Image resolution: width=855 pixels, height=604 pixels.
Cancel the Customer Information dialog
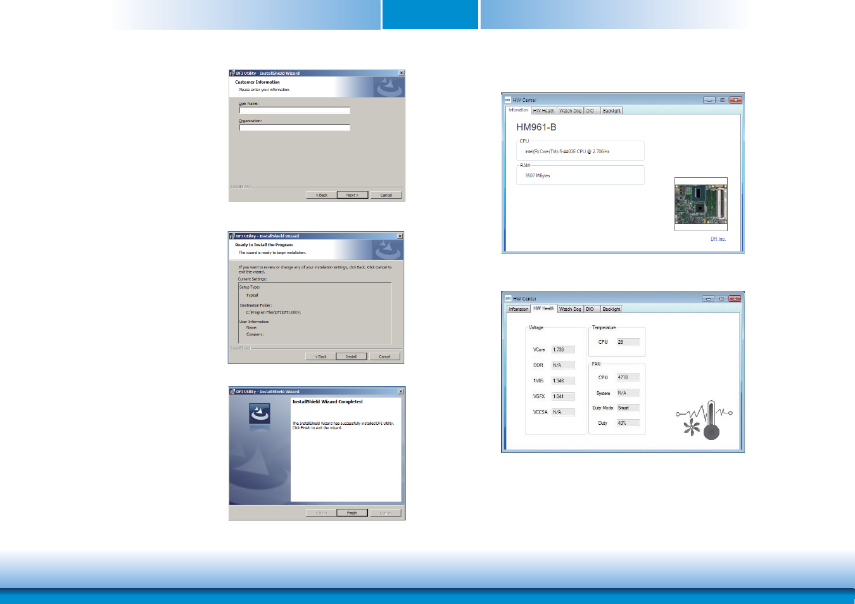click(x=386, y=195)
